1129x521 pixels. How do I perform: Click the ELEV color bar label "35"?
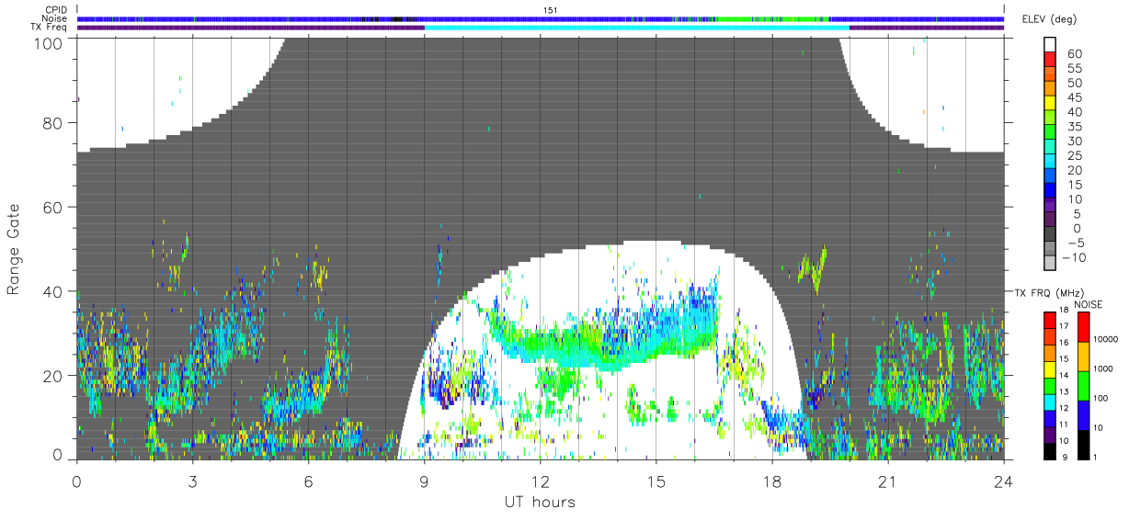pyautogui.click(x=1075, y=127)
